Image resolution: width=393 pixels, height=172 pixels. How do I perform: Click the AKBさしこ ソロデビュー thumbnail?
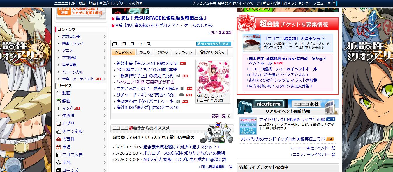point(213,77)
